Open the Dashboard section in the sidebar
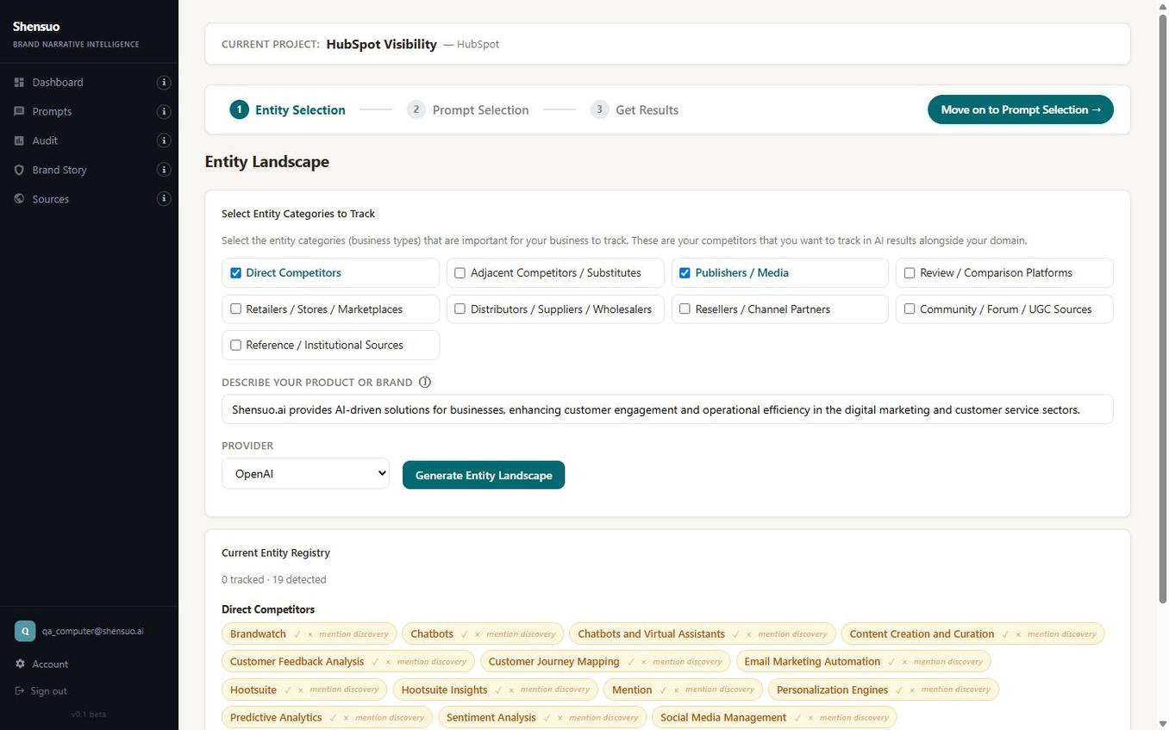 pos(57,82)
